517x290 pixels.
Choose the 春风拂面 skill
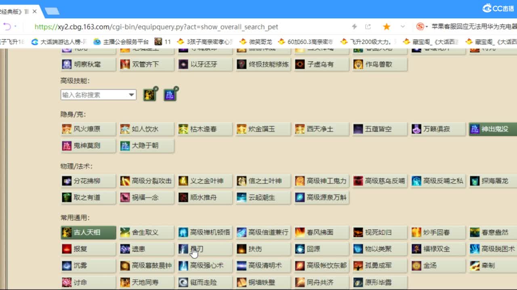322,232
